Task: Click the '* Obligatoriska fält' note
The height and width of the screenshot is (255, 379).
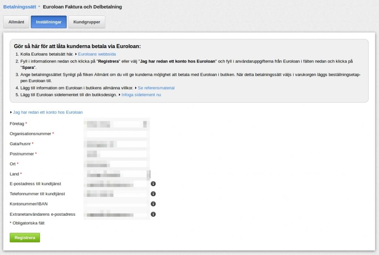Action: (27, 223)
